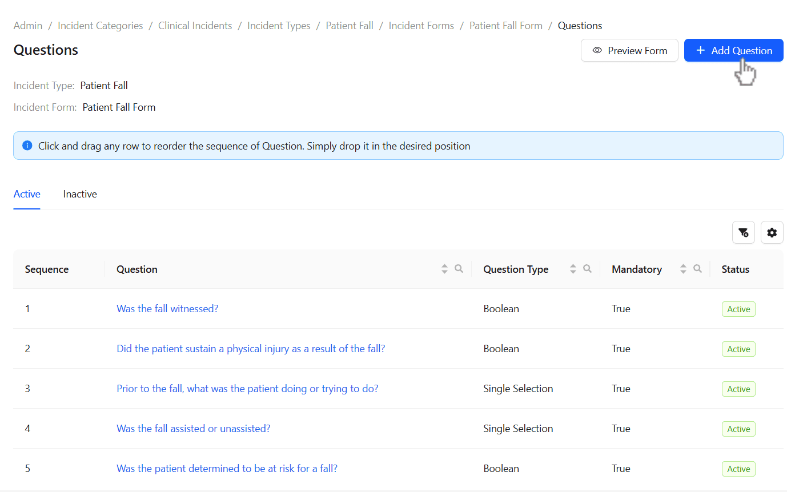This screenshot has height=492, width=787.
Task: Sort the Question column using its sort arrows
Action: pos(444,268)
